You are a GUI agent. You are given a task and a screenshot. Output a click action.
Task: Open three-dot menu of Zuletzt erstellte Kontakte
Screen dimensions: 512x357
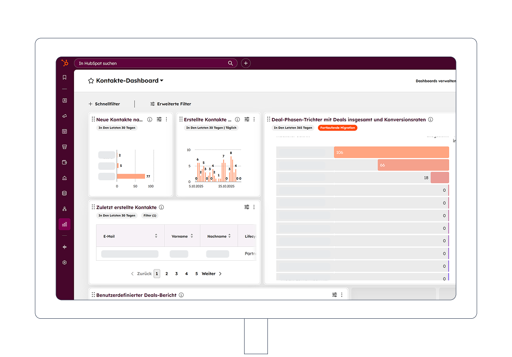(x=254, y=207)
